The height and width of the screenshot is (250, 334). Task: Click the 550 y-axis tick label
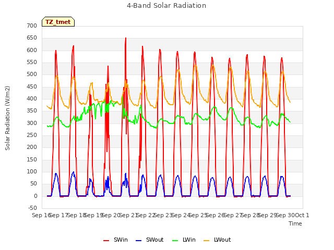click(32, 63)
